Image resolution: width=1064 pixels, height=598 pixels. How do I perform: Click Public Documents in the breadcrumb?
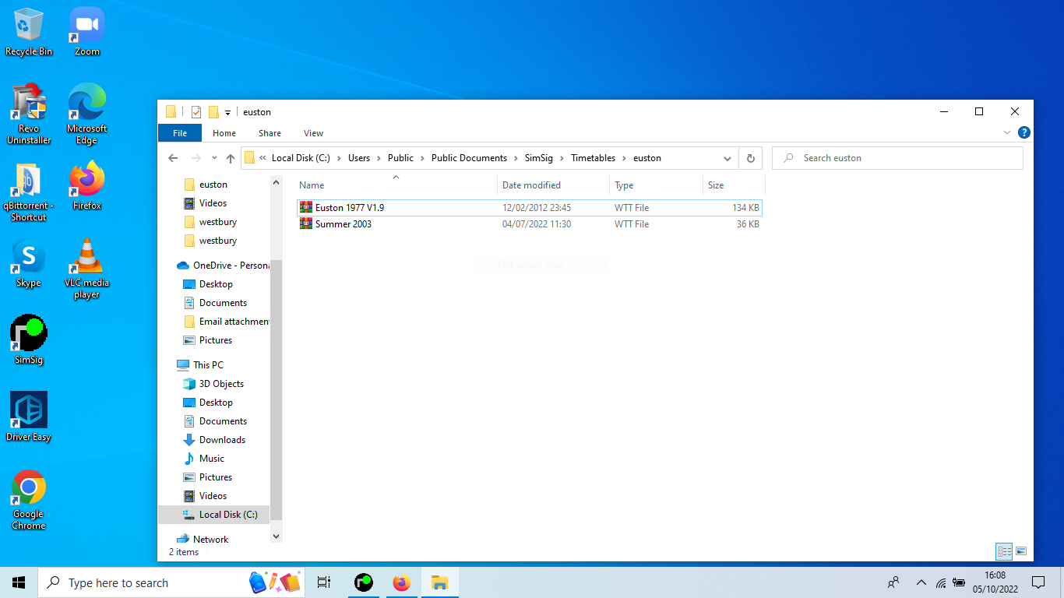(469, 158)
